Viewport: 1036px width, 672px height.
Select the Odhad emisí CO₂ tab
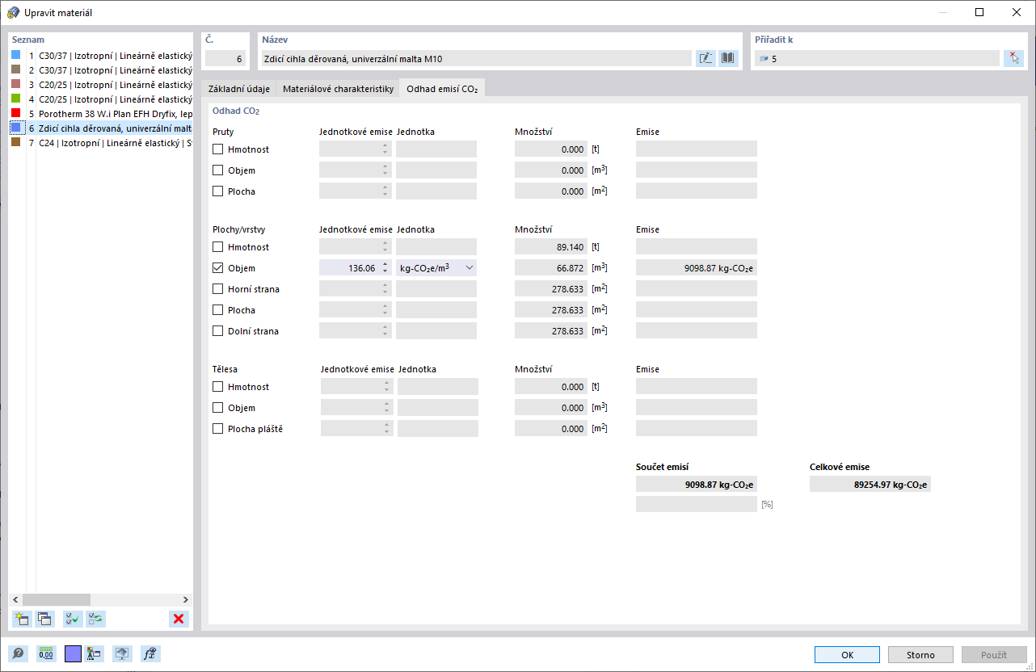(442, 89)
